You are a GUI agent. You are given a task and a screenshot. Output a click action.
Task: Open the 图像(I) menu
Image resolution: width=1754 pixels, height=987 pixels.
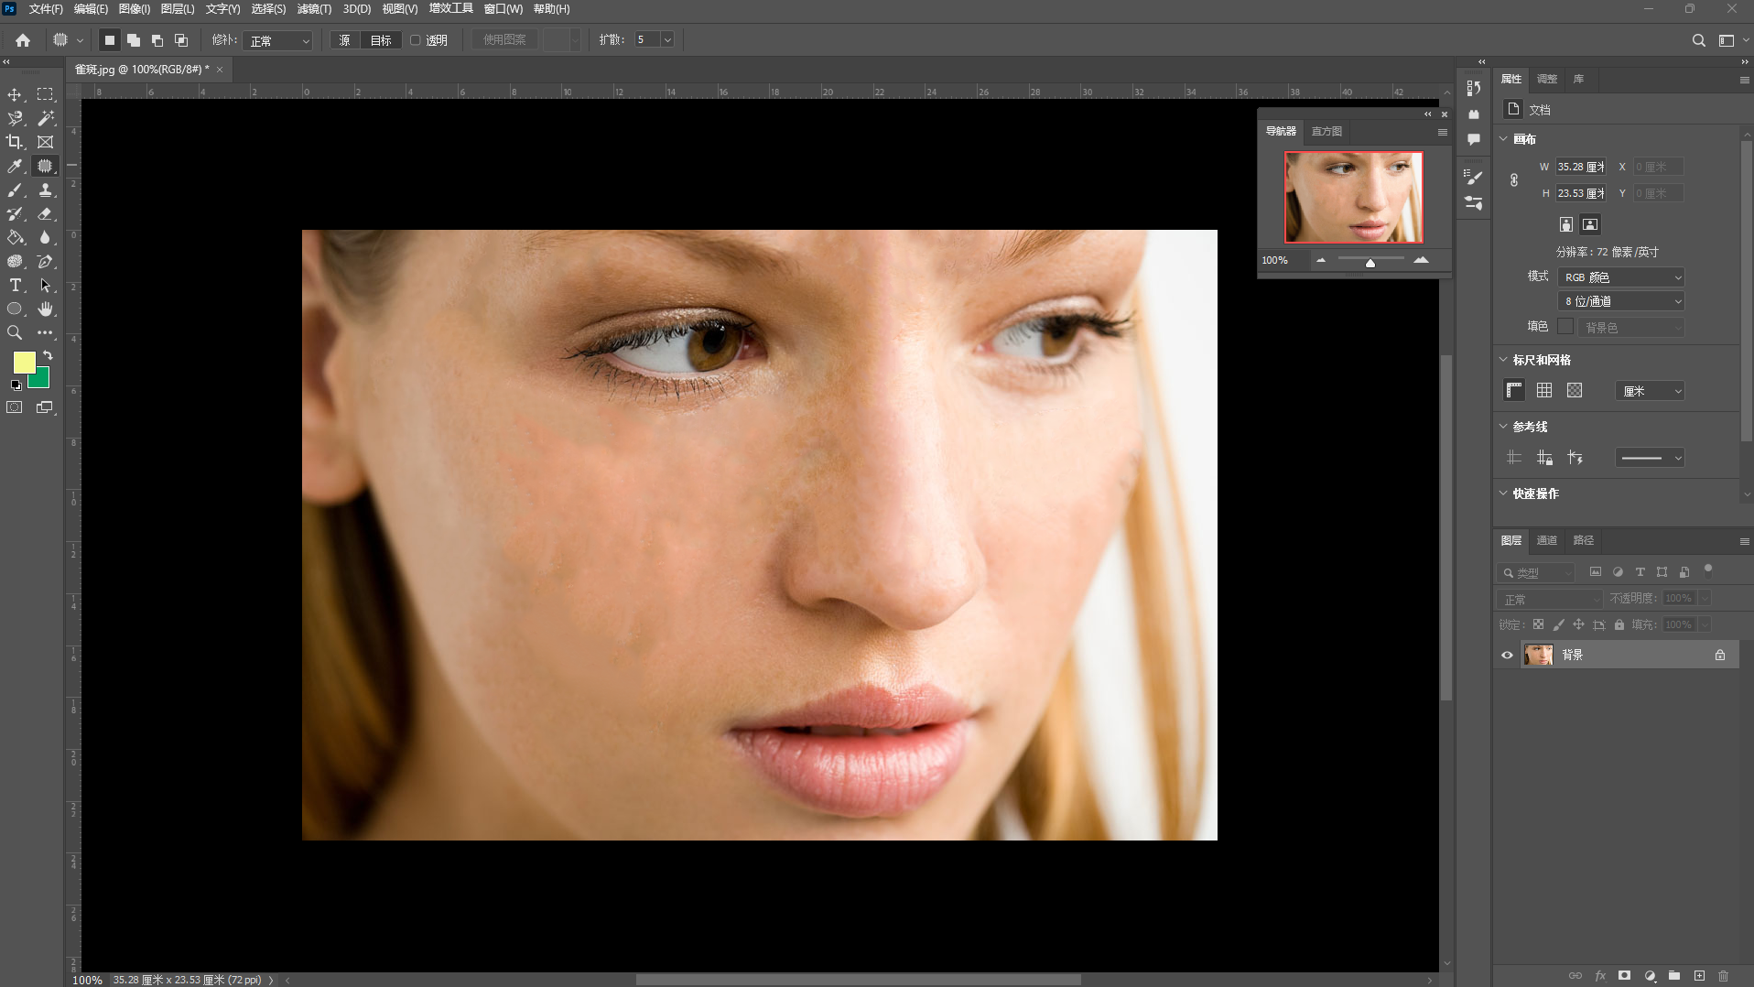click(x=134, y=9)
